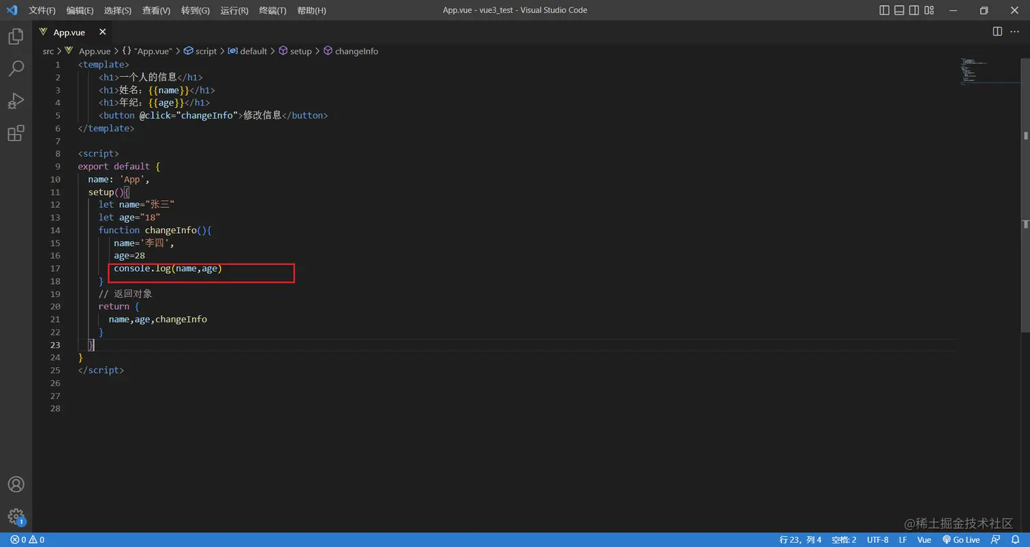Screen dimensions: 1030x547
Task: Open 帮助(H) menu
Action: 311,10
